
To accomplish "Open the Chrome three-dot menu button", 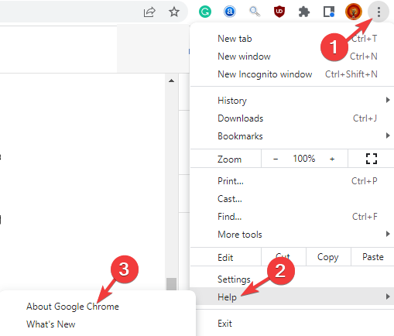I will [x=379, y=12].
